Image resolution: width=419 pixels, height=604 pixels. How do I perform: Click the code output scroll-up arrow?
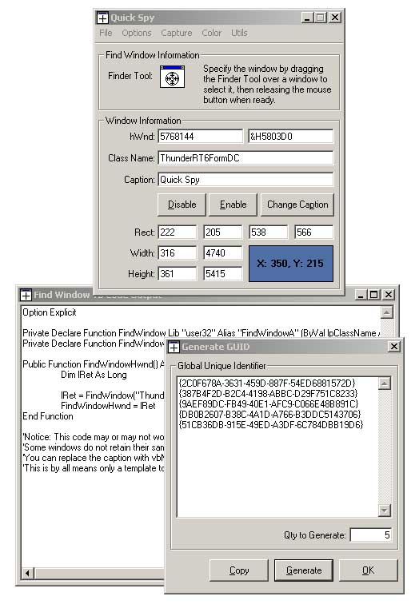(x=387, y=312)
